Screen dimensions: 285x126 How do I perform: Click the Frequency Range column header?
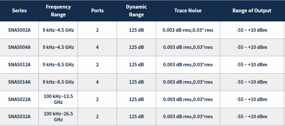[x=58, y=11]
